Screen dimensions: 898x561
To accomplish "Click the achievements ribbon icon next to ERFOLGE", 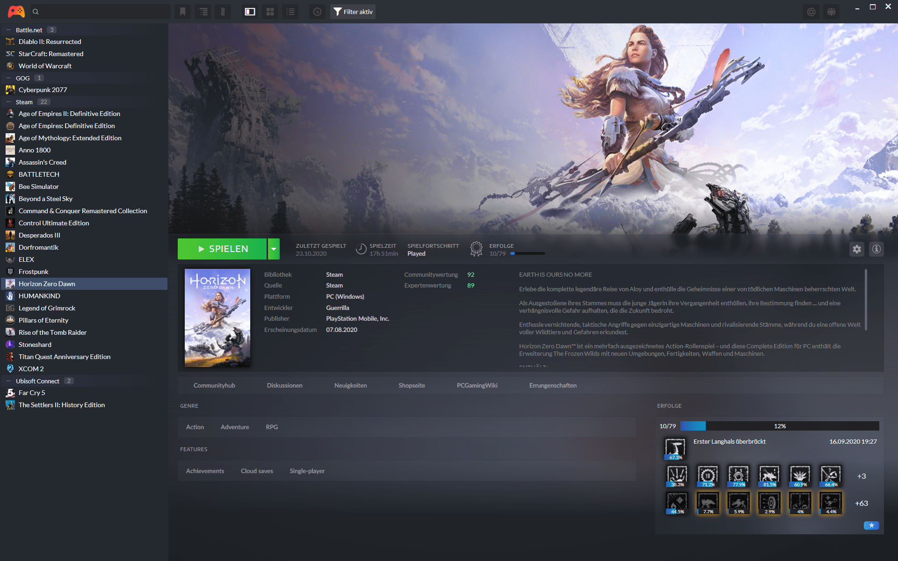I will tap(476, 249).
